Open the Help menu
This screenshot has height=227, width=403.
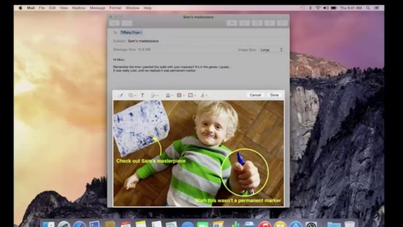147,8
